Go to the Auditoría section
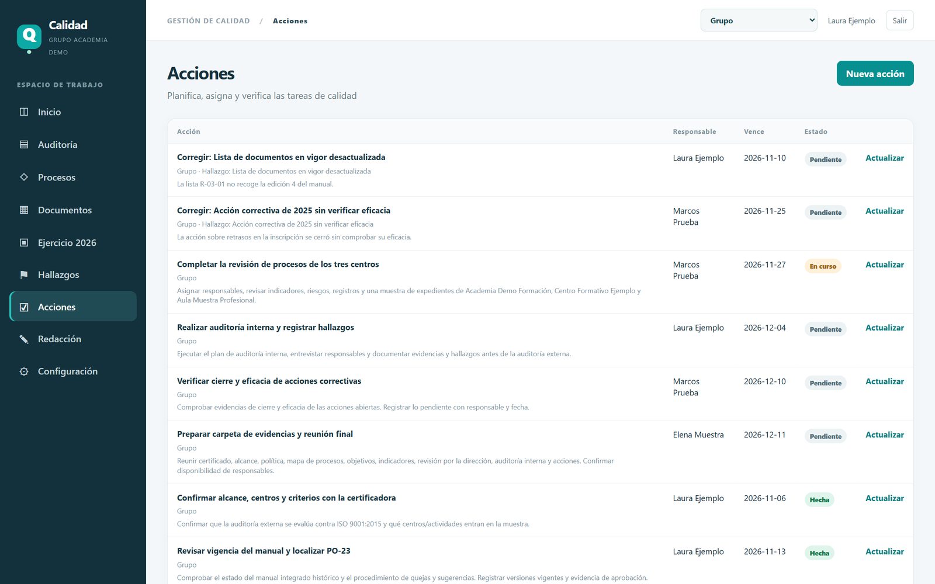Image resolution: width=935 pixels, height=584 pixels. click(73, 144)
